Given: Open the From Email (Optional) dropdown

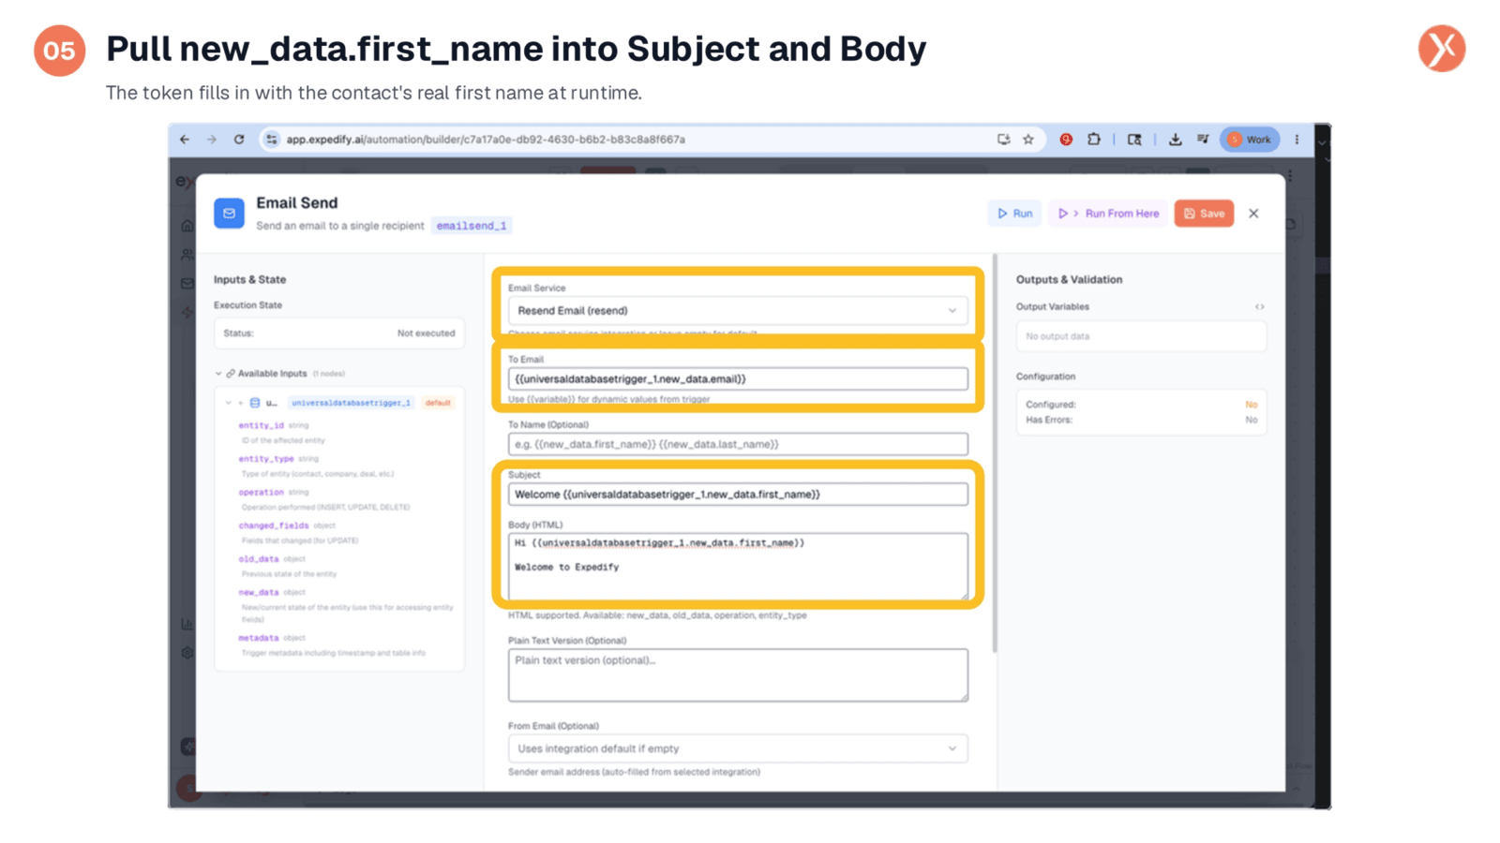Looking at the screenshot, I should [738, 749].
